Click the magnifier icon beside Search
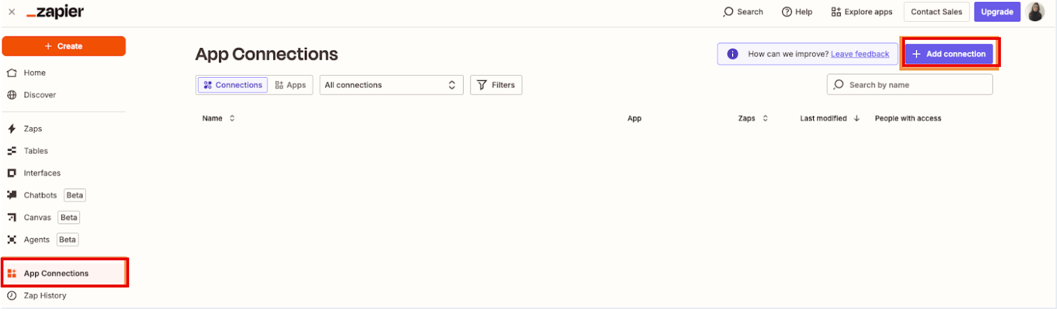The height and width of the screenshot is (311, 1057). click(x=728, y=12)
